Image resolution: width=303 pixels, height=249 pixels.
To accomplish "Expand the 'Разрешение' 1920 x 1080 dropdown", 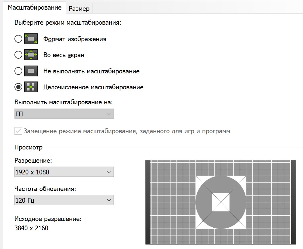I will point(64,172).
